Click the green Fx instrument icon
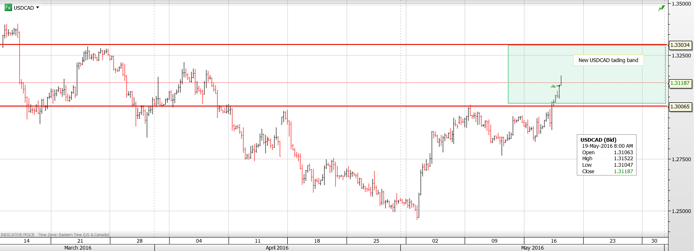This screenshot has height=251, width=694. pyautogui.click(x=8, y=8)
